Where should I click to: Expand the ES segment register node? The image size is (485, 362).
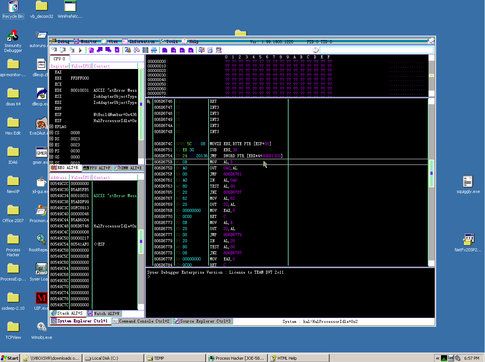[x=52, y=145]
